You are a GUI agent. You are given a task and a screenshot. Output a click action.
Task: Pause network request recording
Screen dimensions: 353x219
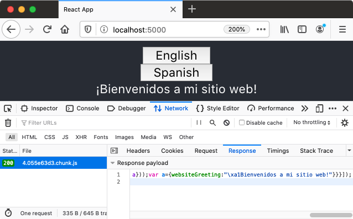tap(199, 122)
